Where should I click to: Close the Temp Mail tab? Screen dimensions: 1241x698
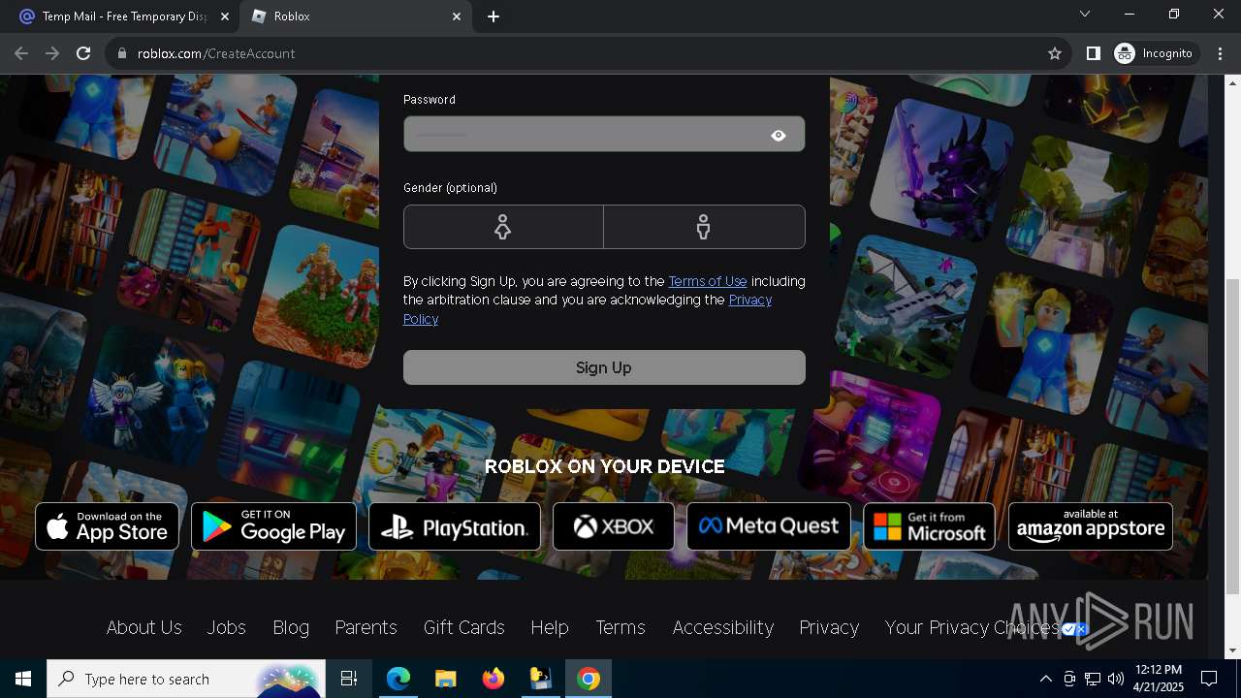click(x=224, y=16)
